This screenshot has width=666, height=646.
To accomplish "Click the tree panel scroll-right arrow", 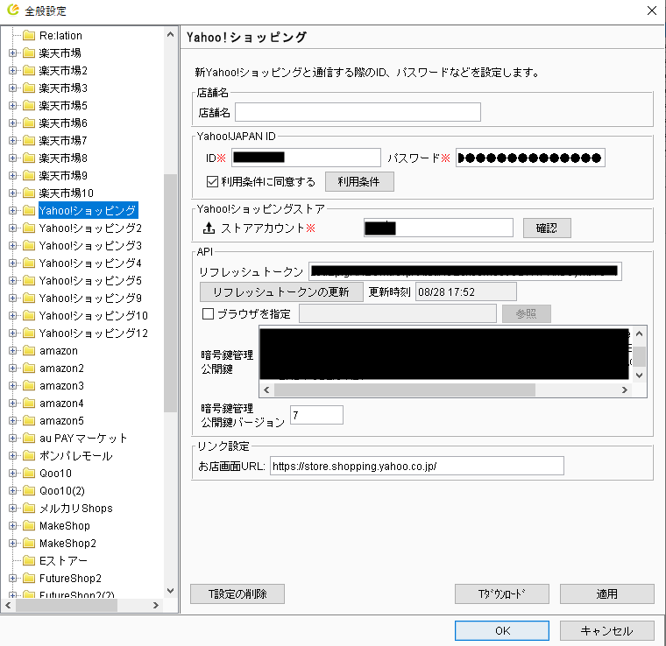I will click(x=156, y=605).
